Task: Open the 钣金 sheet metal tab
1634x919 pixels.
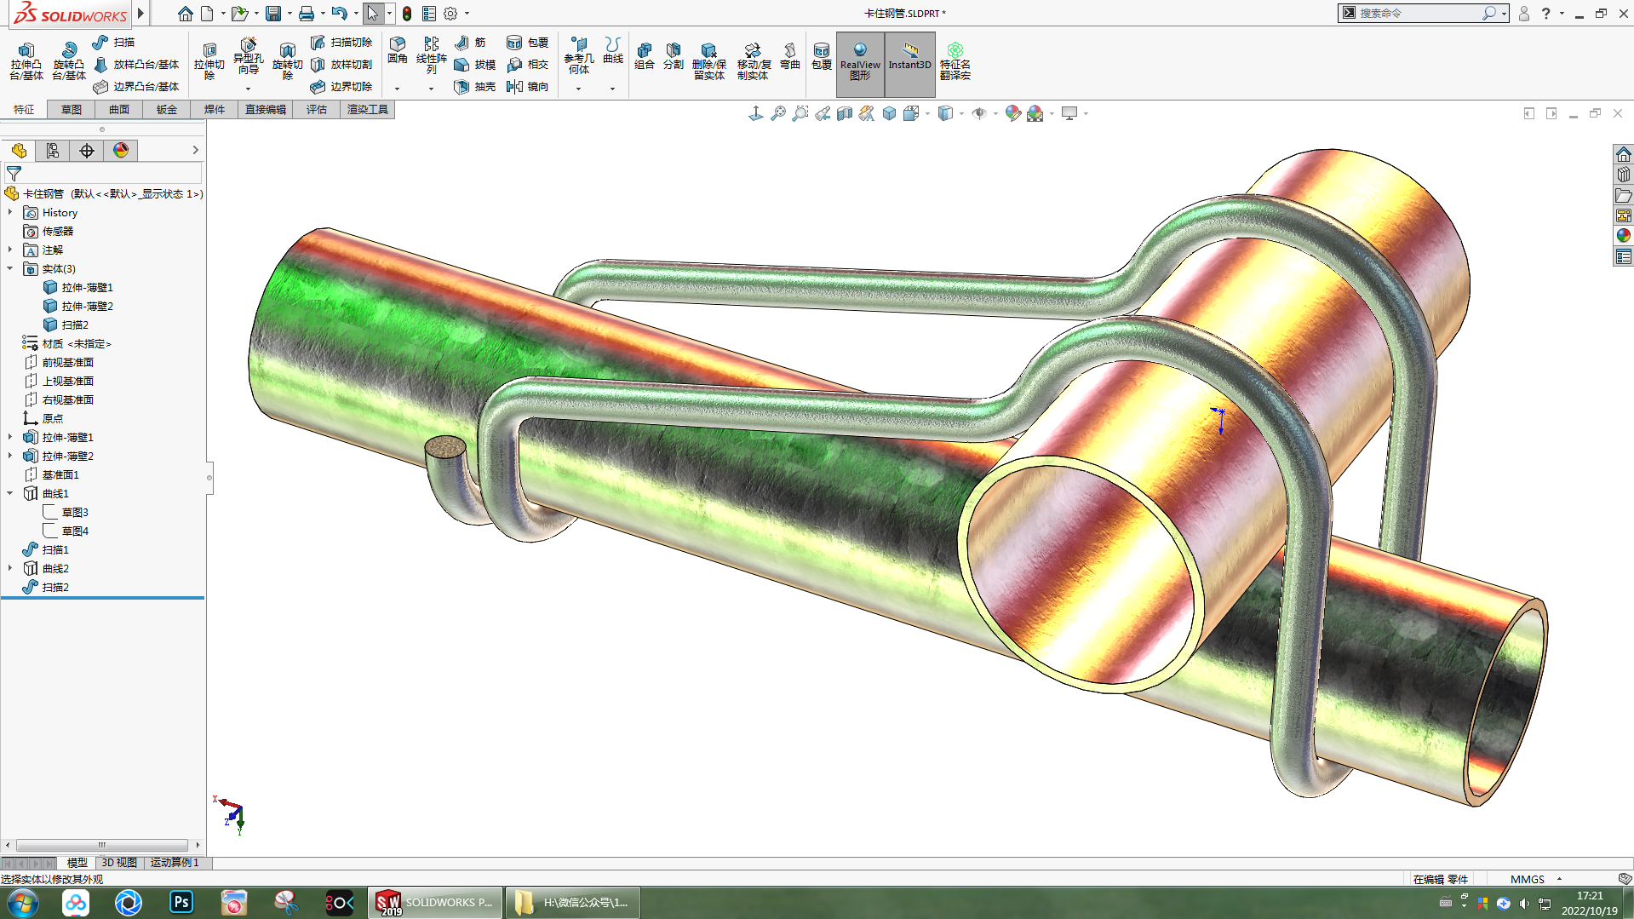Action: coord(167,110)
